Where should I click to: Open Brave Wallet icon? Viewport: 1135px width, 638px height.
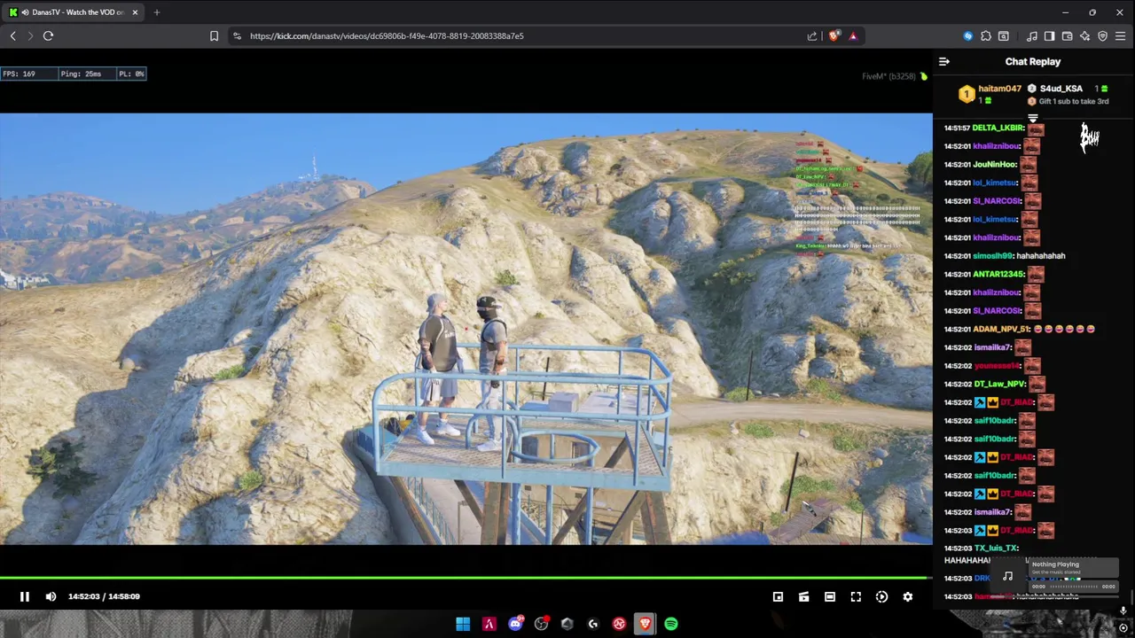[1067, 36]
